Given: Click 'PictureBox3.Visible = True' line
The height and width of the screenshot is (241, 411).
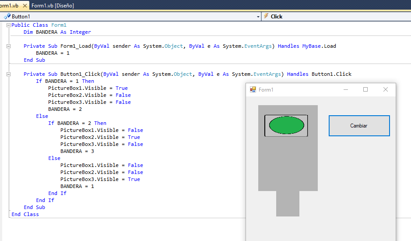Looking at the screenshot, I should pos(100,179).
